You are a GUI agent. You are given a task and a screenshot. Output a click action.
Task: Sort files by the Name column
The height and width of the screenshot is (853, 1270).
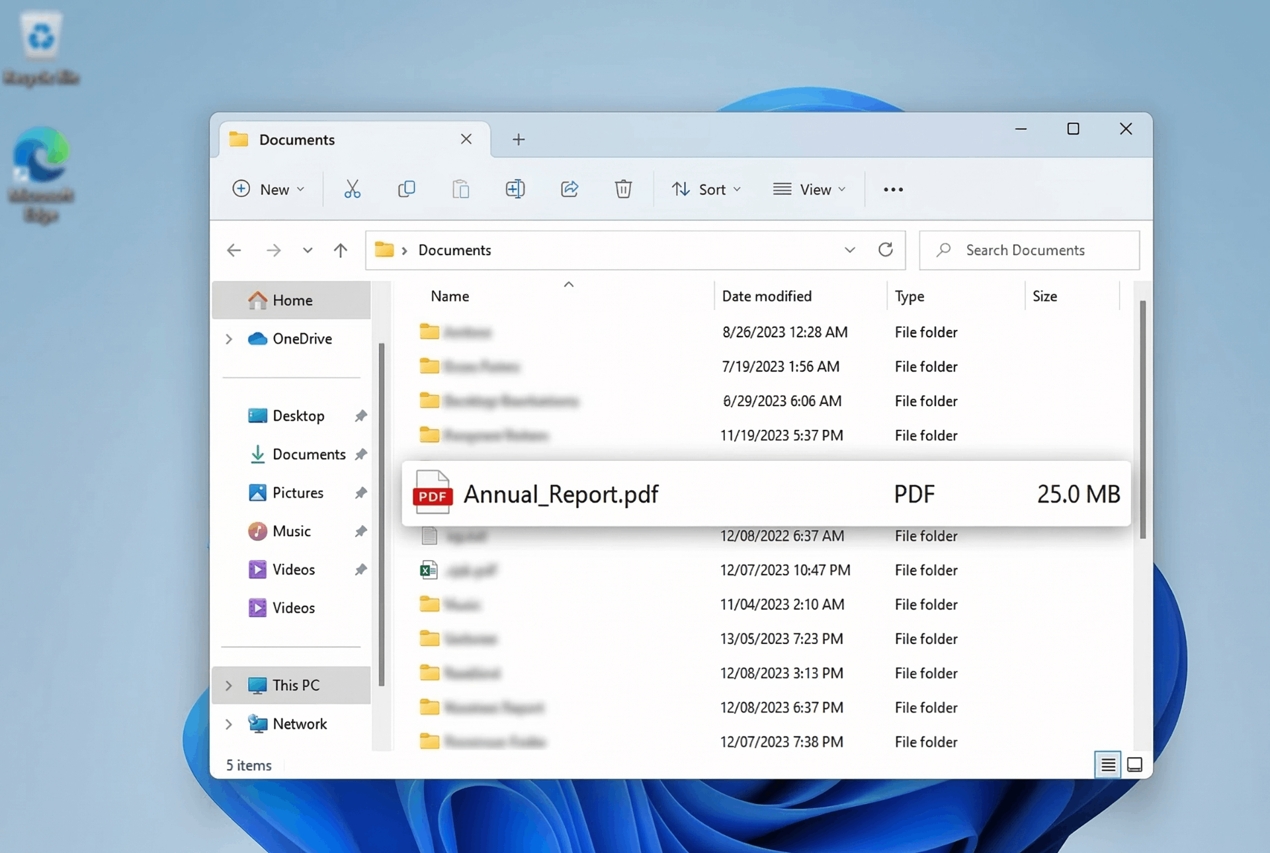449,296
